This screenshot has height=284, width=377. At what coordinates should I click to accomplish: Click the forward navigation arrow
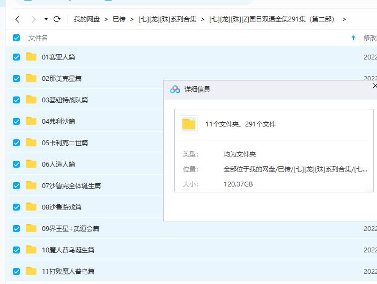tap(34, 19)
